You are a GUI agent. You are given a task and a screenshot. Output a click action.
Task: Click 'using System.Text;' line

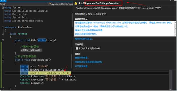(x=16, y=17)
